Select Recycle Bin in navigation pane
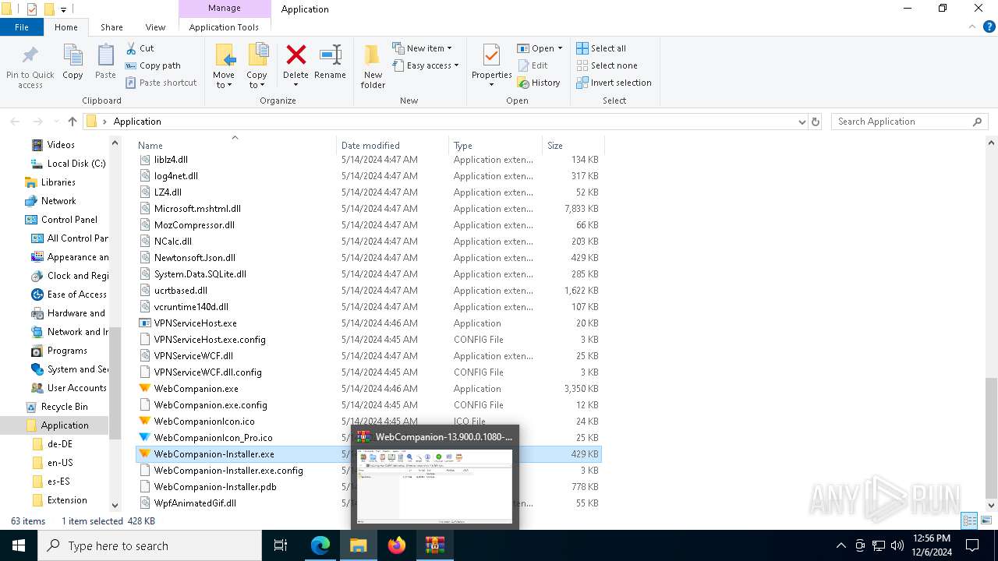998x561 pixels. point(65,407)
